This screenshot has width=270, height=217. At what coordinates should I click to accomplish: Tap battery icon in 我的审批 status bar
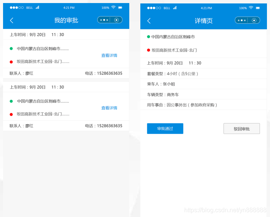[120, 8]
